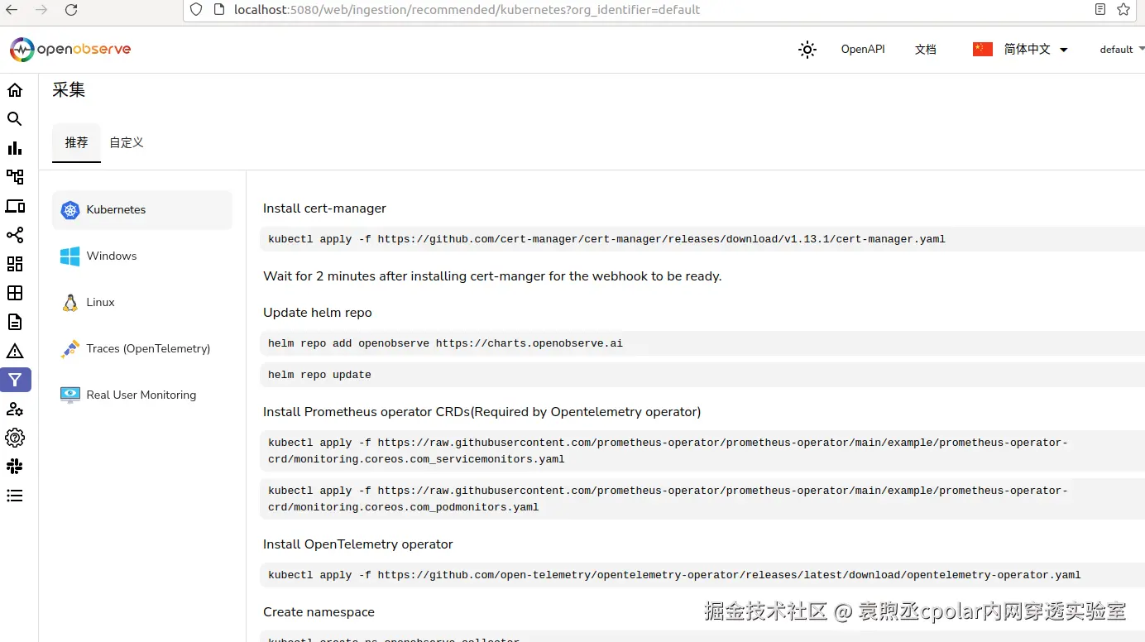Open the Metrics bar chart icon
1145x642 pixels.
pyautogui.click(x=15, y=148)
